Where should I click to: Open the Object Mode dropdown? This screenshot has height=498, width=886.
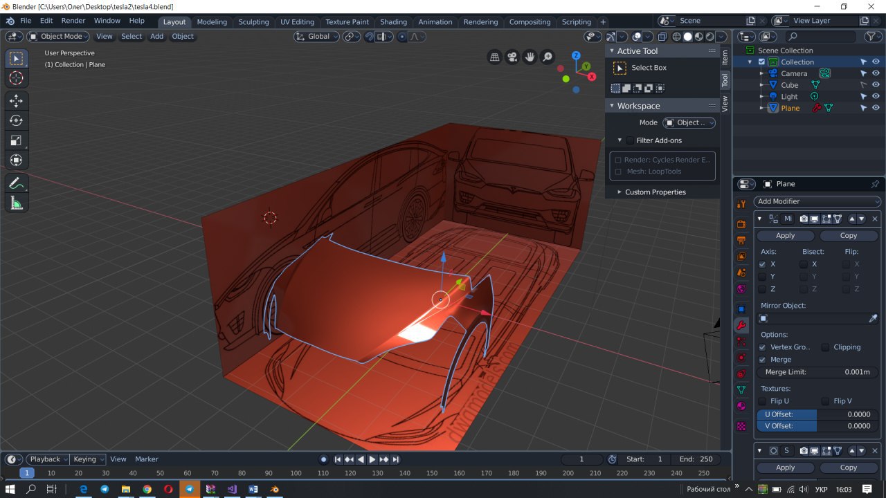pos(58,37)
